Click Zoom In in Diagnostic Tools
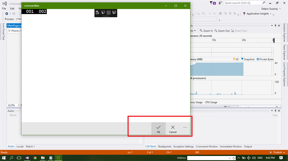The height and width of the screenshot is (161, 288). 206,31
